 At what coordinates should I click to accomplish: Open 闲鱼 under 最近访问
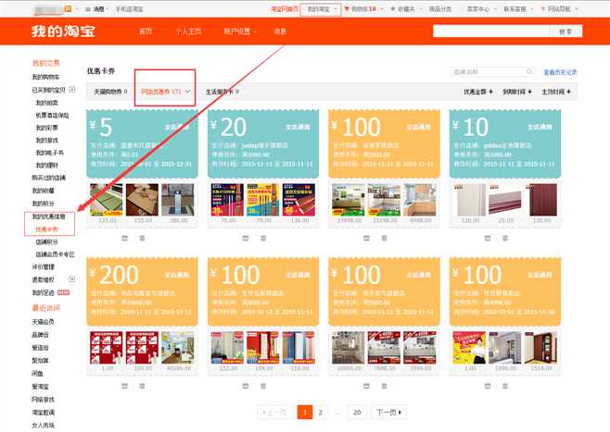tap(37, 374)
